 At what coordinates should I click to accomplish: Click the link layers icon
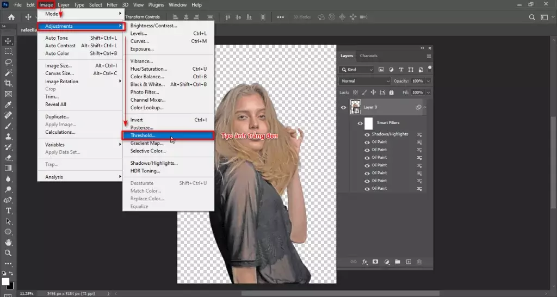pos(354,262)
